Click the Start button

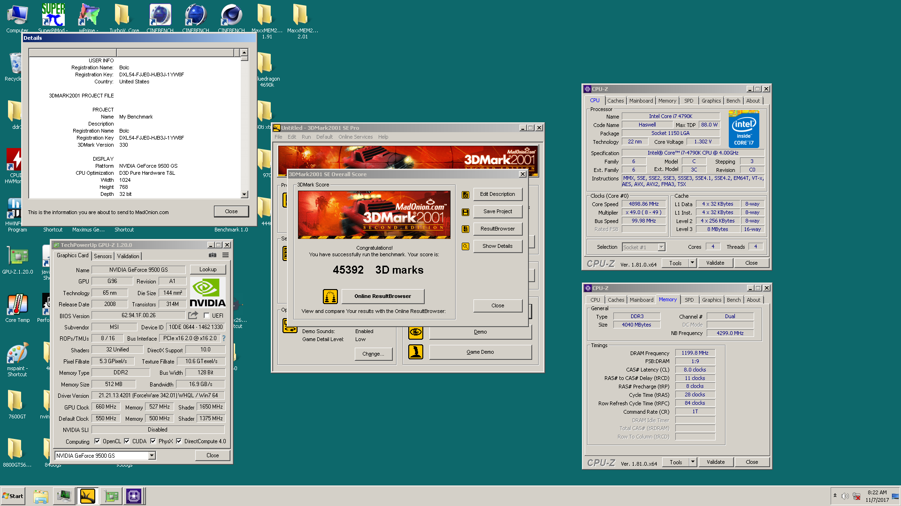click(x=13, y=496)
